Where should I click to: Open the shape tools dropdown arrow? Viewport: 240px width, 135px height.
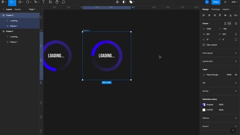pos(31,2)
